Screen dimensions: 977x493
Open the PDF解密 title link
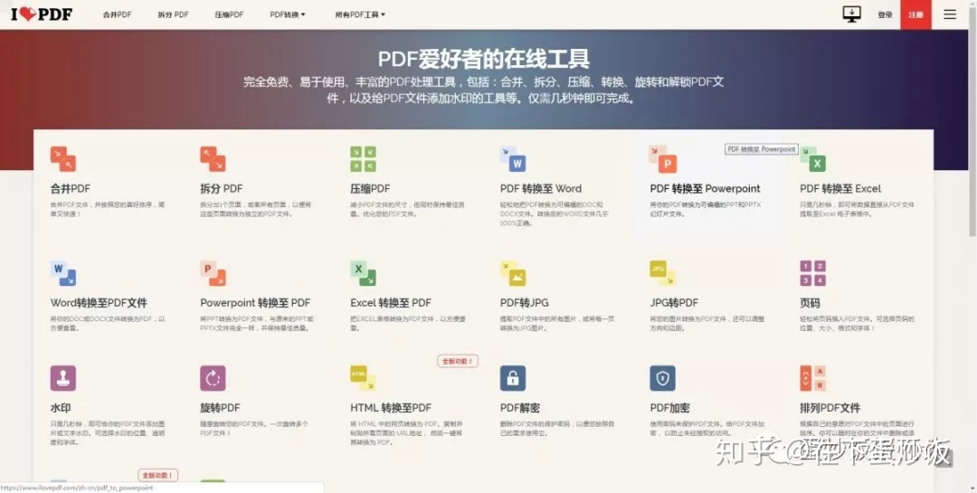point(519,408)
